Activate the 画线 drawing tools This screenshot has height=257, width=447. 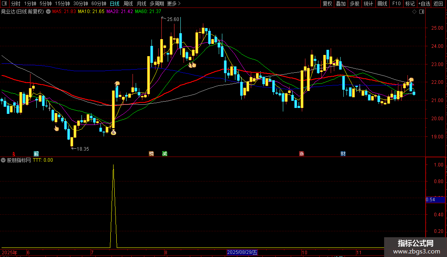coord(382,4)
